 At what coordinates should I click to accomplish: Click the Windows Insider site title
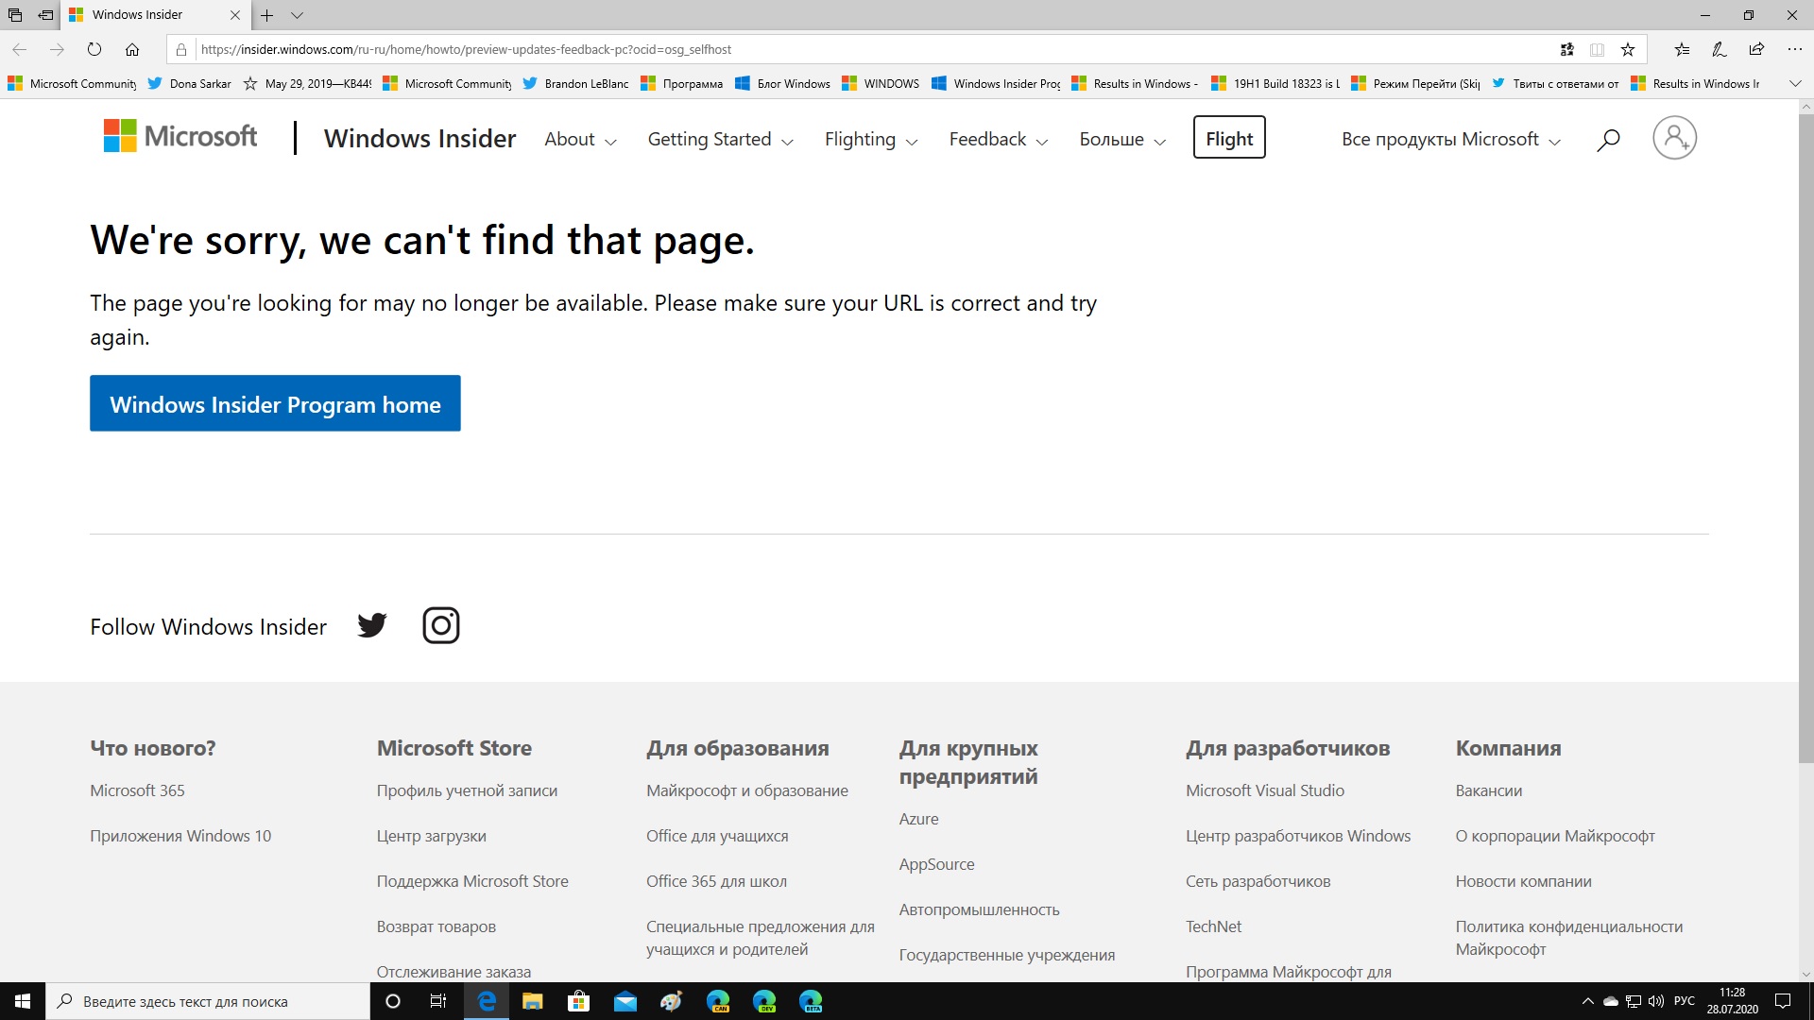point(419,139)
